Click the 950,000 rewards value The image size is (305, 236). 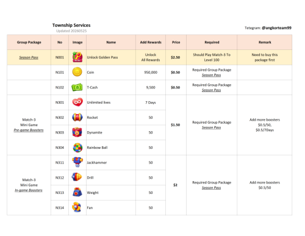click(151, 73)
